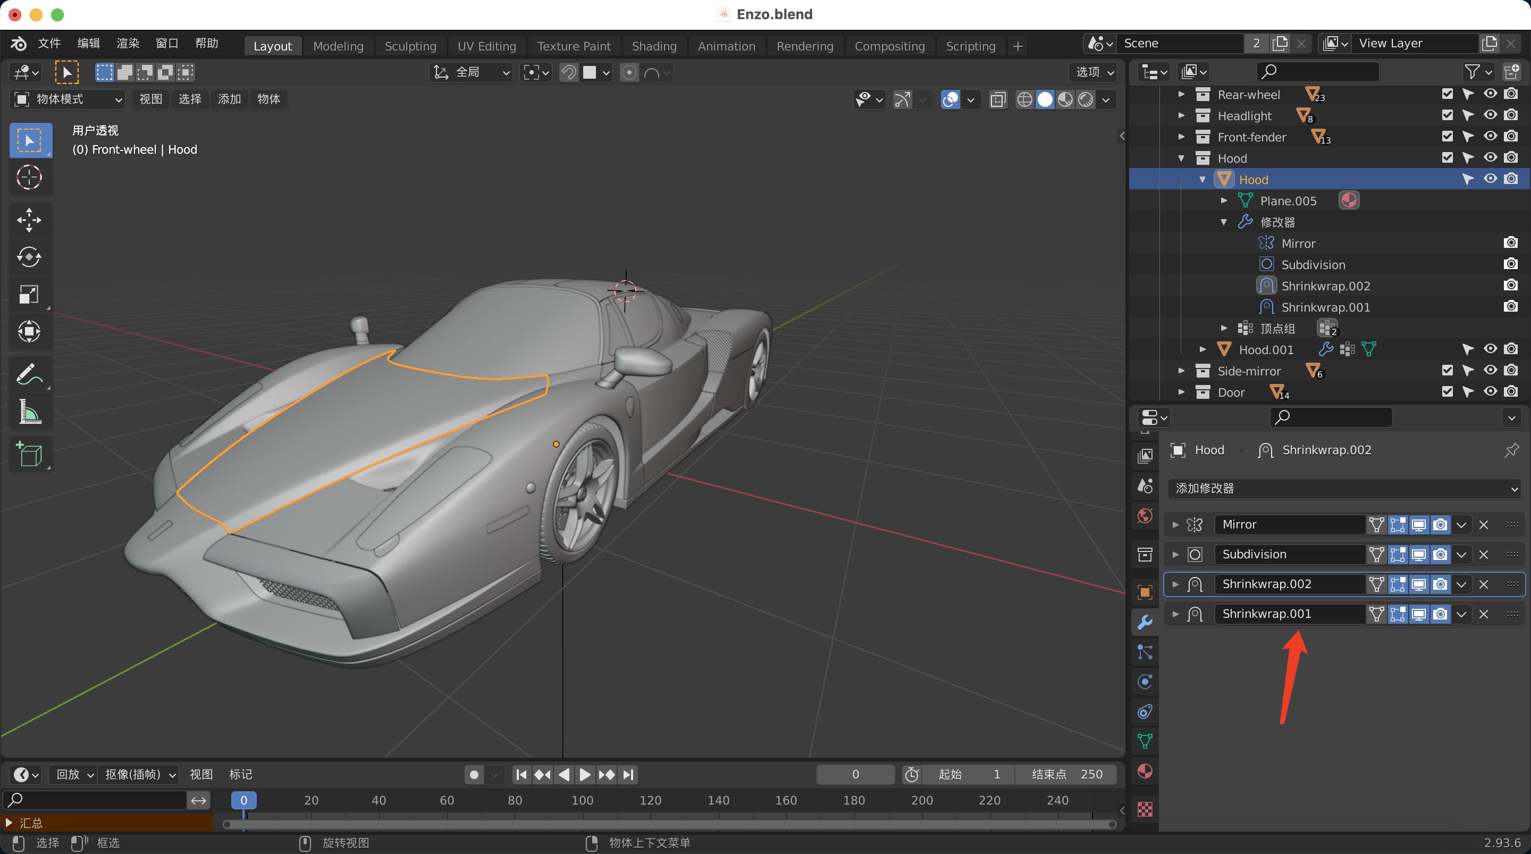1531x854 pixels.
Task: Add new collection in outliner
Action: point(1511,72)
